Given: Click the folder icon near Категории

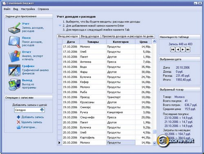Looking at the screenshot, I should (x=18, y=127).
